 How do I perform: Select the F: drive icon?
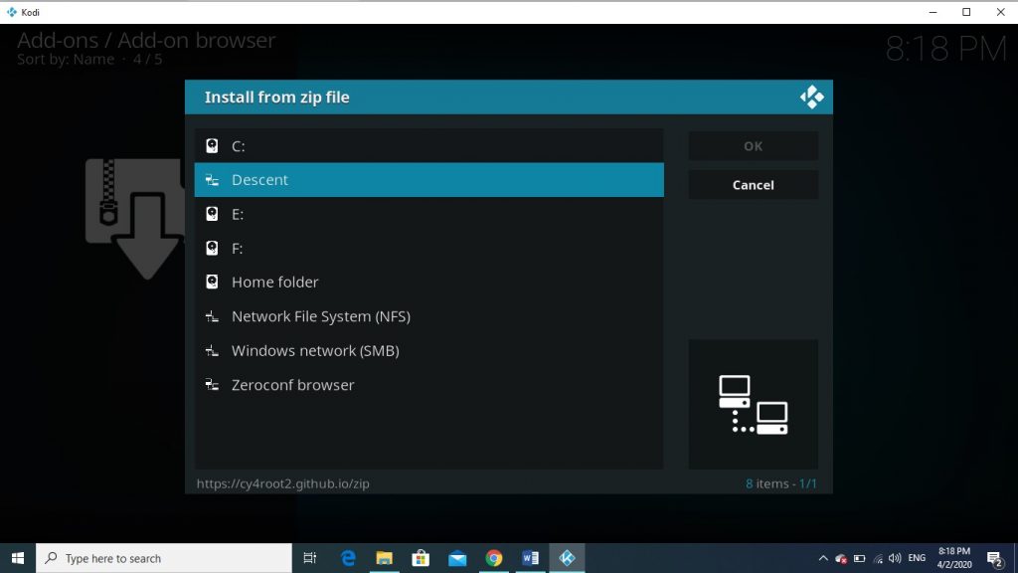click(212, 248)
